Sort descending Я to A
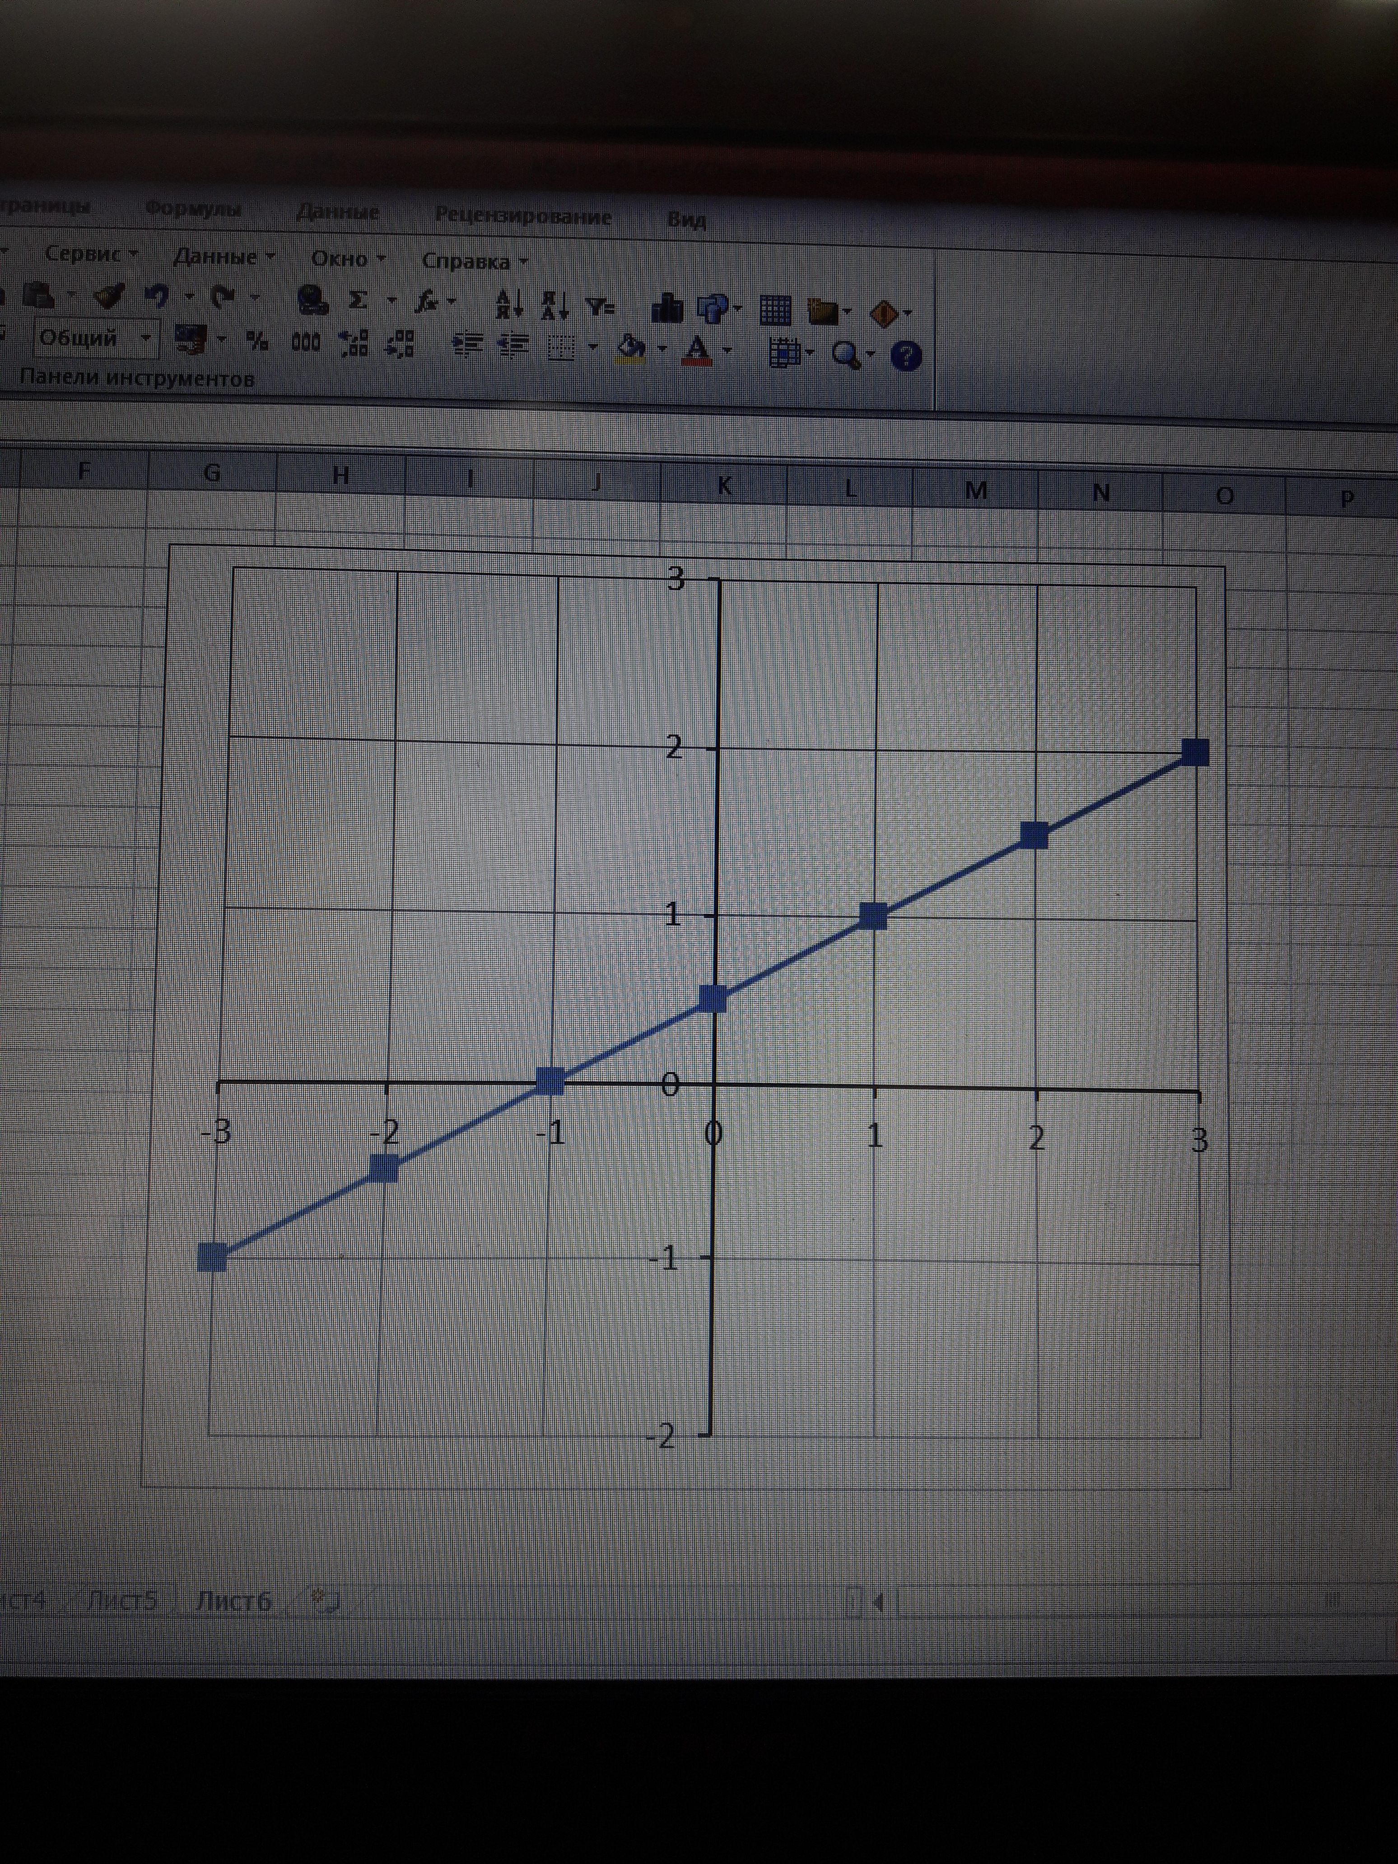This screenshot has height=1864, width=1398. click(x=556, y=305)
